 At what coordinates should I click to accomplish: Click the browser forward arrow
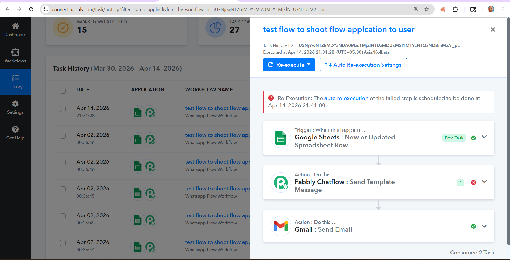(19, 9)
